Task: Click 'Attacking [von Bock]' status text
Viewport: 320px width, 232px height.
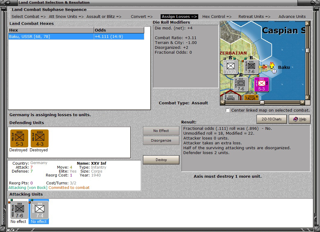Action: pos(28,187)
